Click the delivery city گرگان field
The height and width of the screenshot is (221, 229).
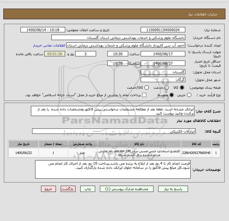[x=163, y=80]
